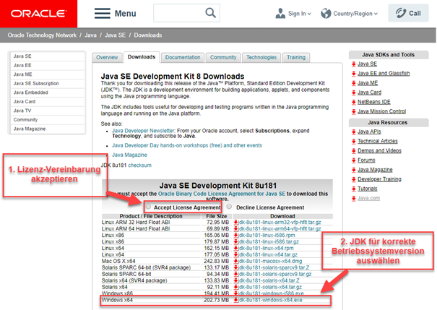The width and height of the screenshot is (437, 310).
Task: Click the Country/Region globe icon
Action: (x=326, y=14)
